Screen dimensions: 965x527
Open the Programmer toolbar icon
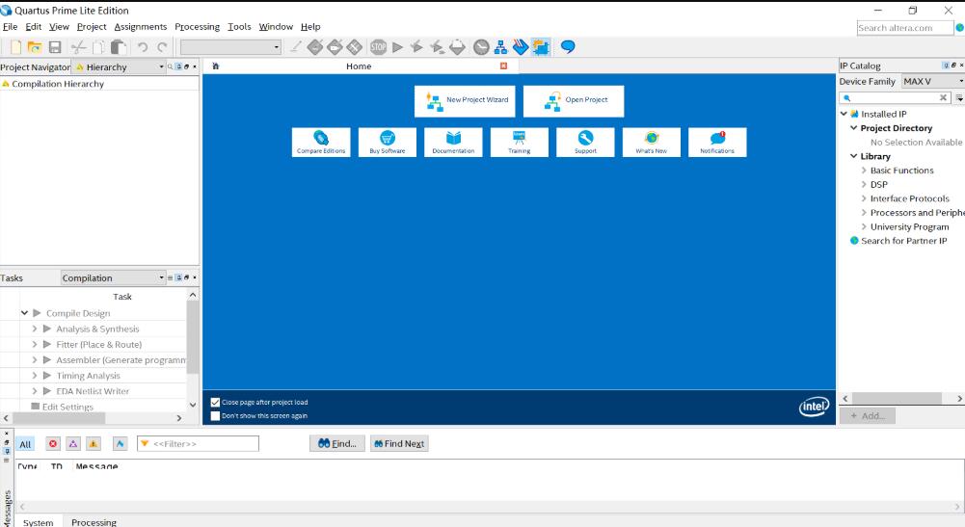pyautogui.click(x=521, y=47)
